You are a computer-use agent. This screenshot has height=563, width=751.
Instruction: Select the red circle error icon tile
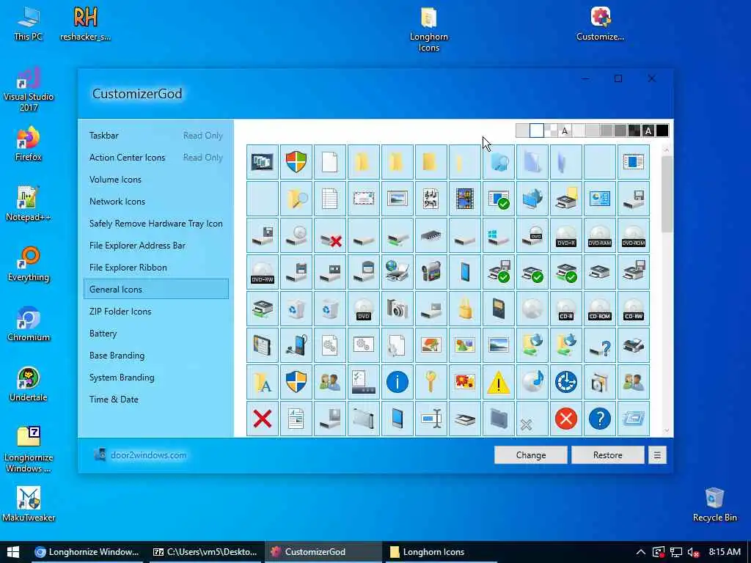565,419
